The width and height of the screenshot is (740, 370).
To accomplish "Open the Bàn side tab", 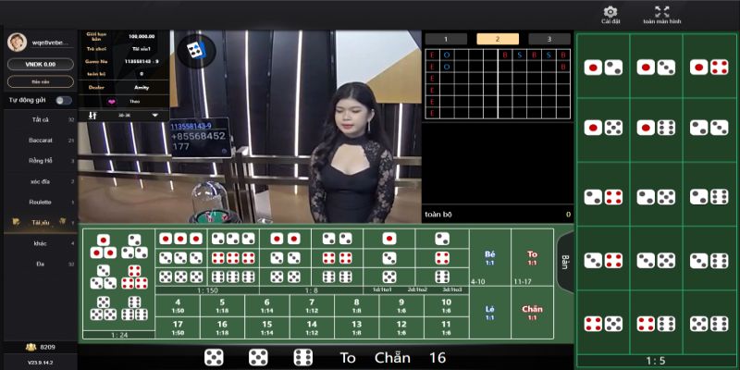I will pos(564,262).
